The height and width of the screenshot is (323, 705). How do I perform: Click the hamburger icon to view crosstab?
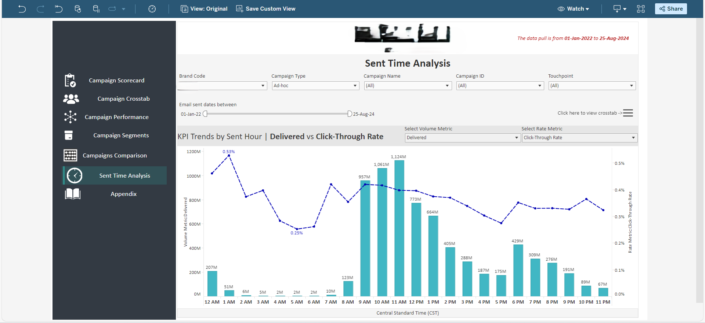[x=628, y=113]
